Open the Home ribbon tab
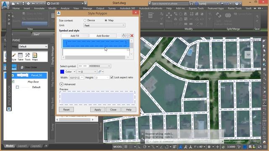This screenshot has height=151, width=269. pos(16,8)
